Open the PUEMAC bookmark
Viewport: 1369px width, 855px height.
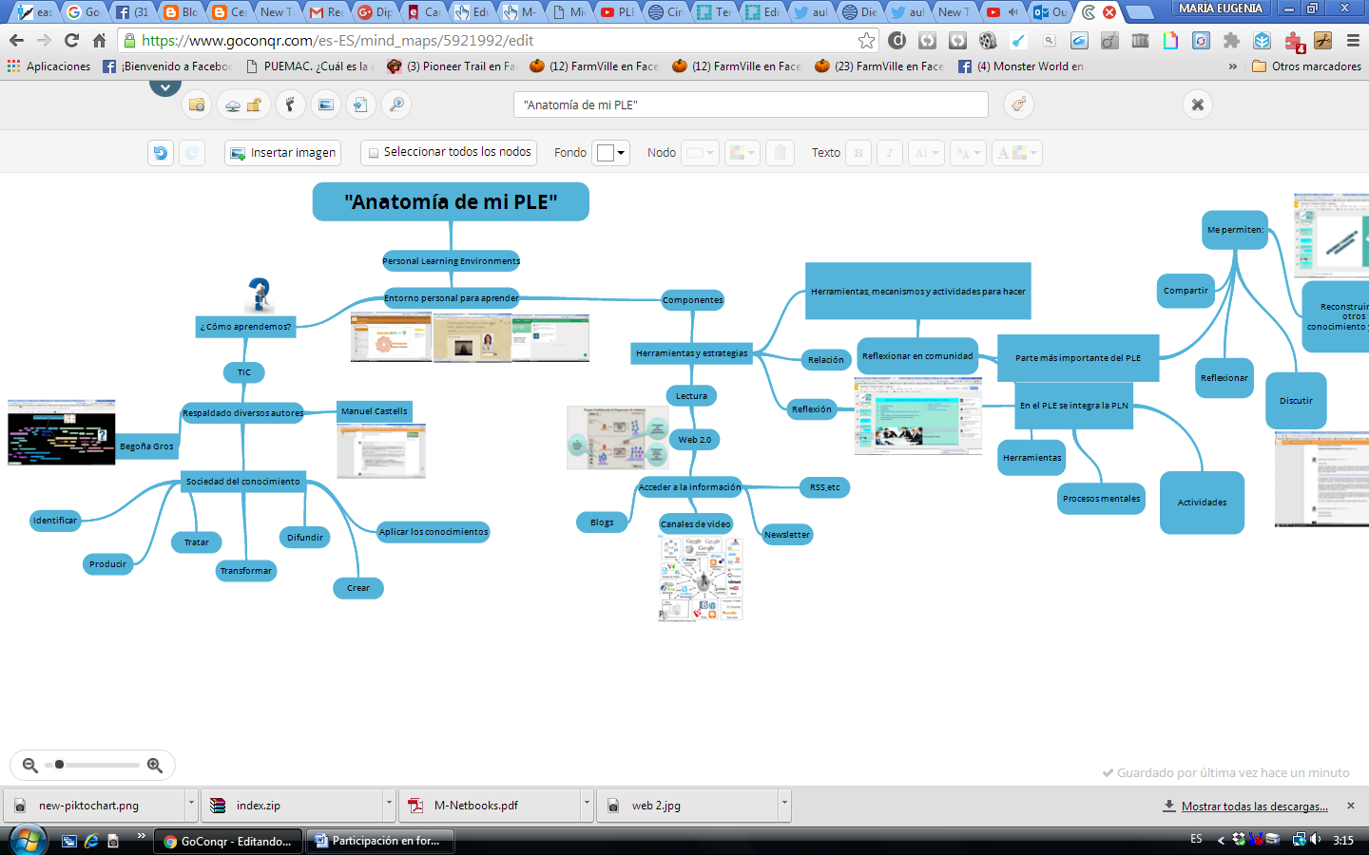tap(310, 66)
